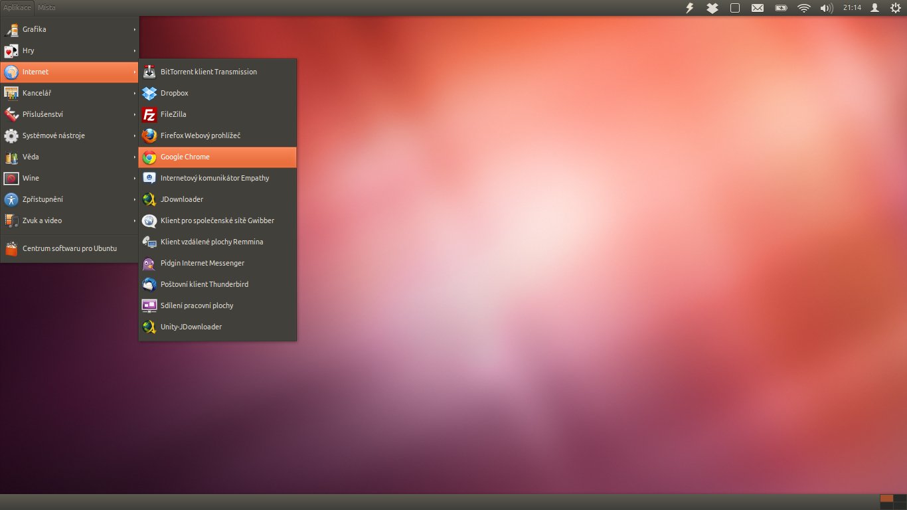Viewport: 907px width, 510px height.
Task: Switch to the top-right workspace
Action: pos(900,498)
